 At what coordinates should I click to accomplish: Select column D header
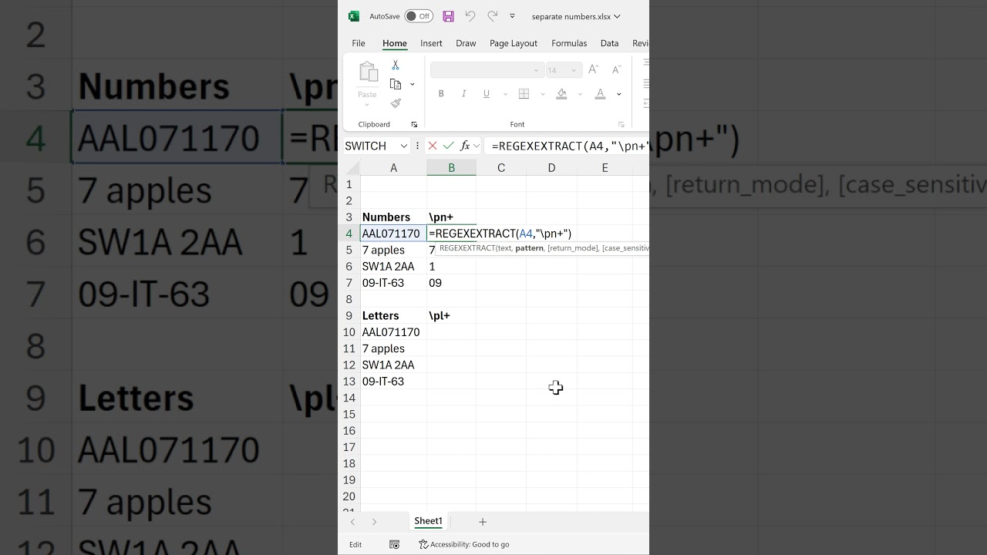click(x=551, y=168)
